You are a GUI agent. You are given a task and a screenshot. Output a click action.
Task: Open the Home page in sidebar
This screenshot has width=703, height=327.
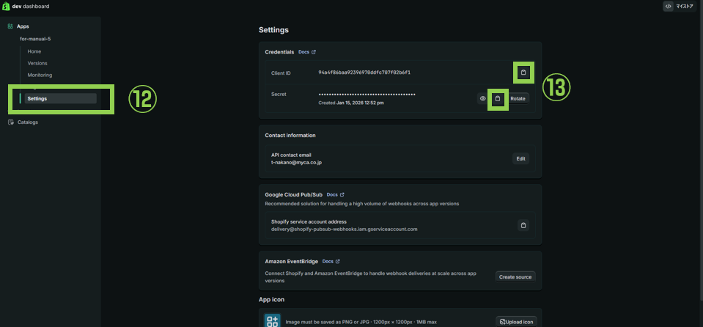[34, 51]
